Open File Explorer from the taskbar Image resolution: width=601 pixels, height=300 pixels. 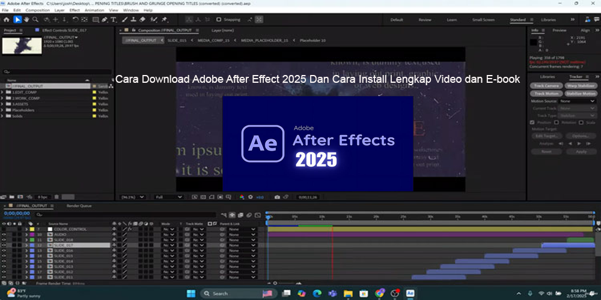[348, 293]
